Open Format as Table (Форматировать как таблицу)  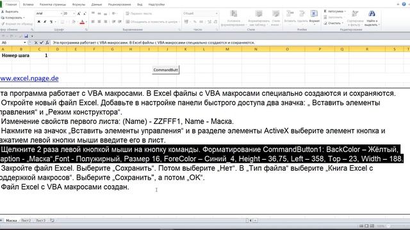(x=259, y=19)
